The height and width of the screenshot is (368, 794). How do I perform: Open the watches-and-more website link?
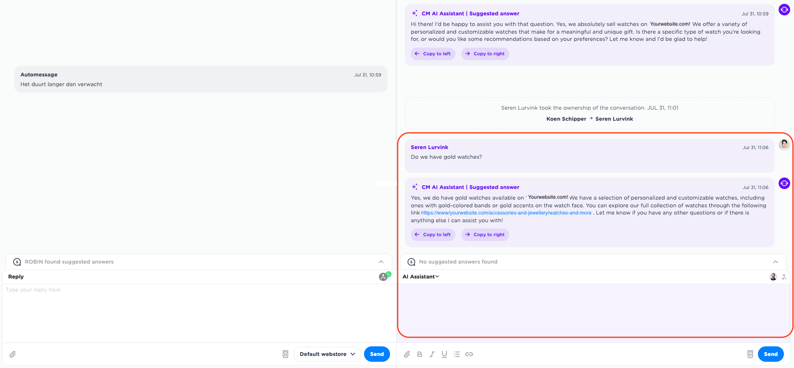pos(506,213)
